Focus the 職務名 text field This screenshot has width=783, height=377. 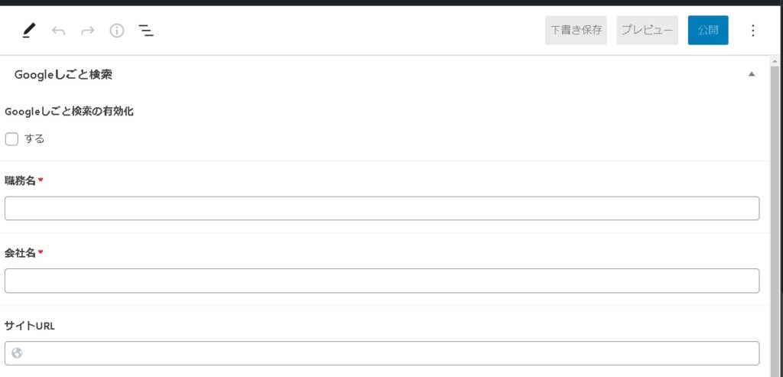[382, 208]
